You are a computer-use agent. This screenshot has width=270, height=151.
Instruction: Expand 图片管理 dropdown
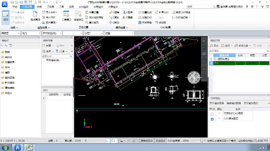[x=57, y=22]
